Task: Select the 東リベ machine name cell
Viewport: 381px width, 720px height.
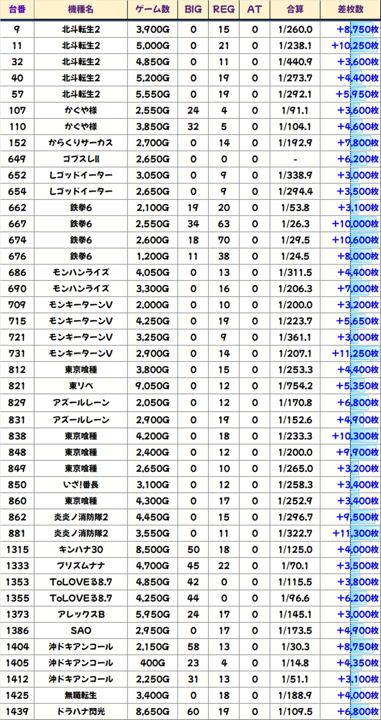Action: (81, 386)
